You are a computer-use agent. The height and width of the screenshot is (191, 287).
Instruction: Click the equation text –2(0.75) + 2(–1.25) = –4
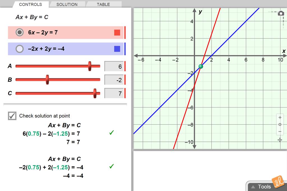tap(51, 167)
